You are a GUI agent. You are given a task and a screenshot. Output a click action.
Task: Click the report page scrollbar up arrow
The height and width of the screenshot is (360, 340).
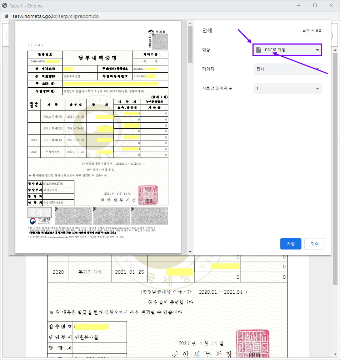[x=335, y=50]
